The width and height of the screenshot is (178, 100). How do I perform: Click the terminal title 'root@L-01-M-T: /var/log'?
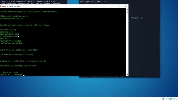(10, 6)
